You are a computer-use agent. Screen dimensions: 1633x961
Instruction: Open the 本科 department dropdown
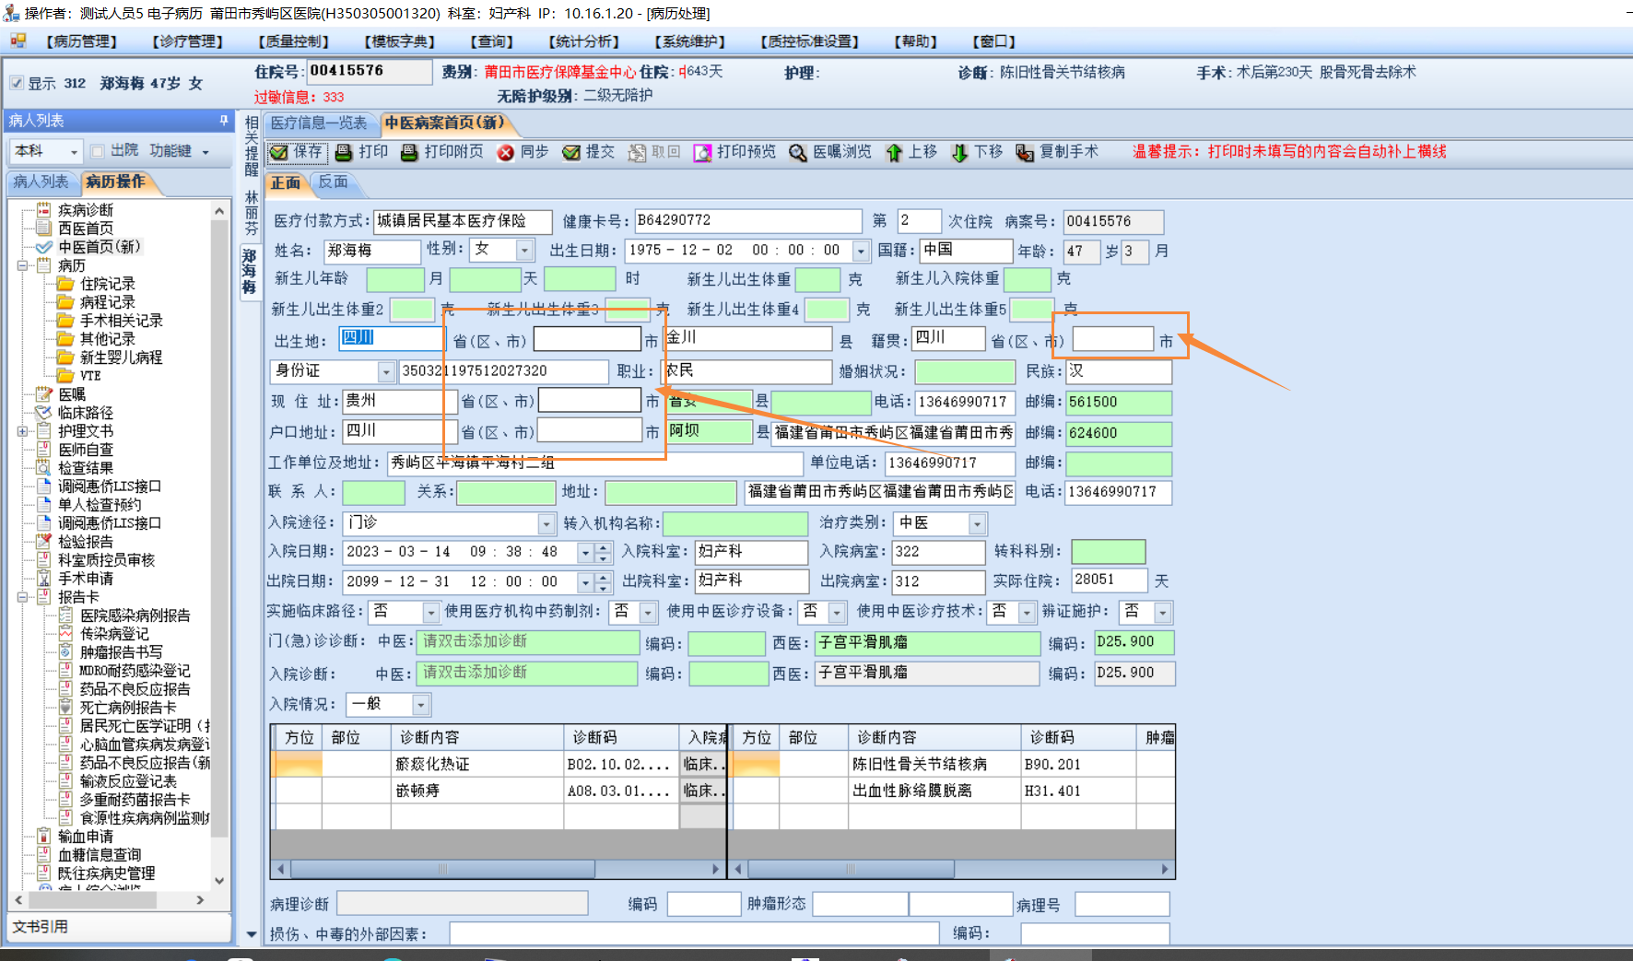tap(74, 151)
